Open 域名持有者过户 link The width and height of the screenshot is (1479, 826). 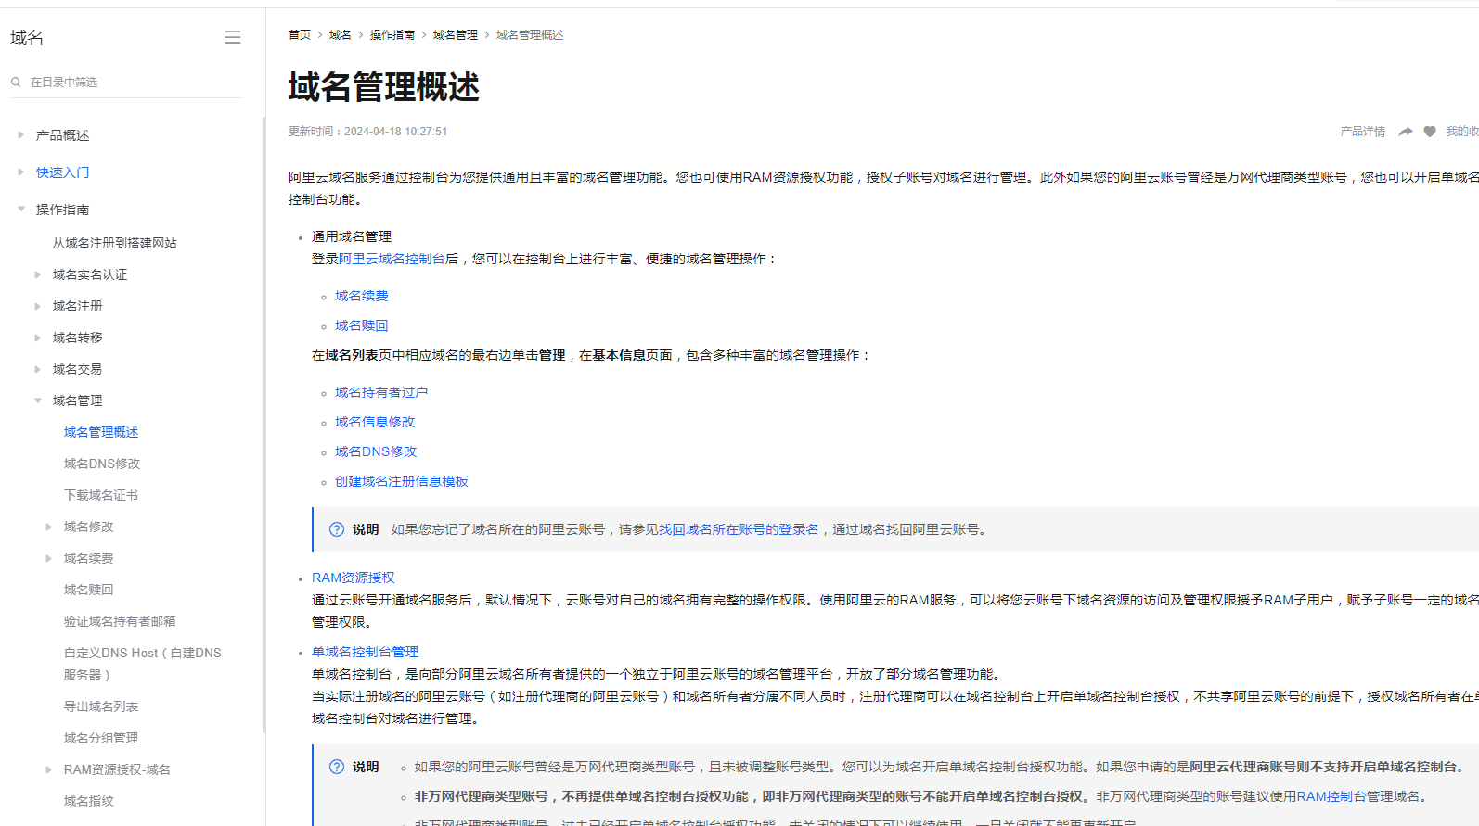[381, 392]
